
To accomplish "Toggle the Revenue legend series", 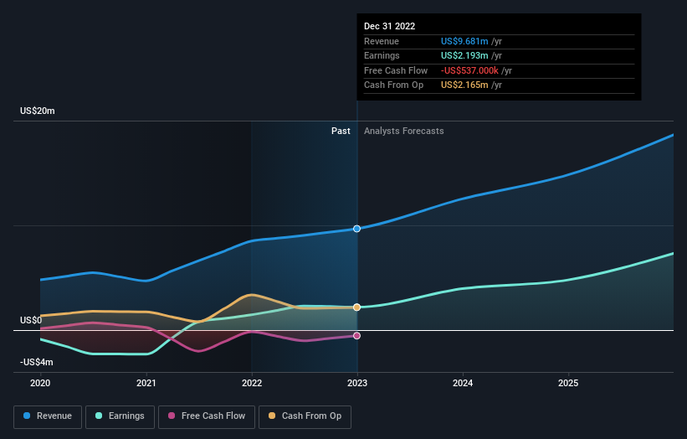I will coord(48,416).
